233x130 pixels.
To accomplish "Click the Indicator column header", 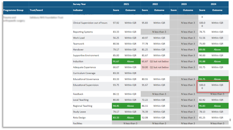I will click(x=78, y=10).
